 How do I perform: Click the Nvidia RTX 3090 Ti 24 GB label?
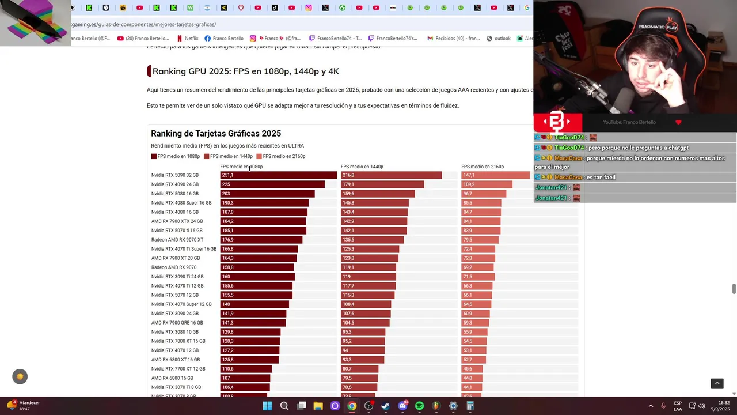177,277
